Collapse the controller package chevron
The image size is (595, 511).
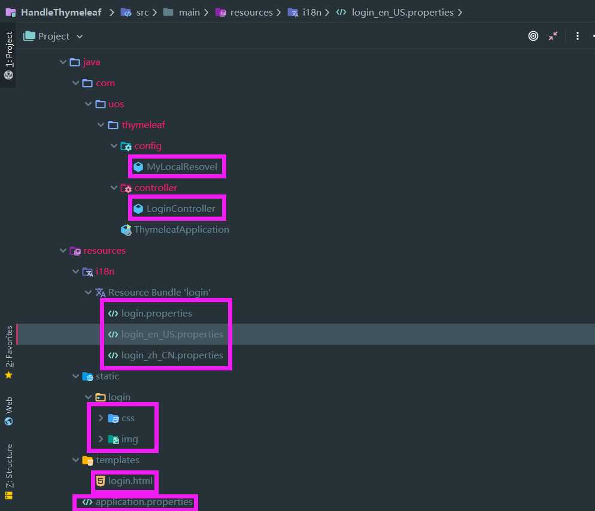[x=114, y=187]
